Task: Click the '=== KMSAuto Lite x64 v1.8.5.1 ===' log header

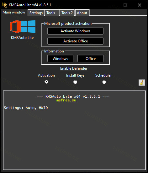Action: tap(73, 96)
